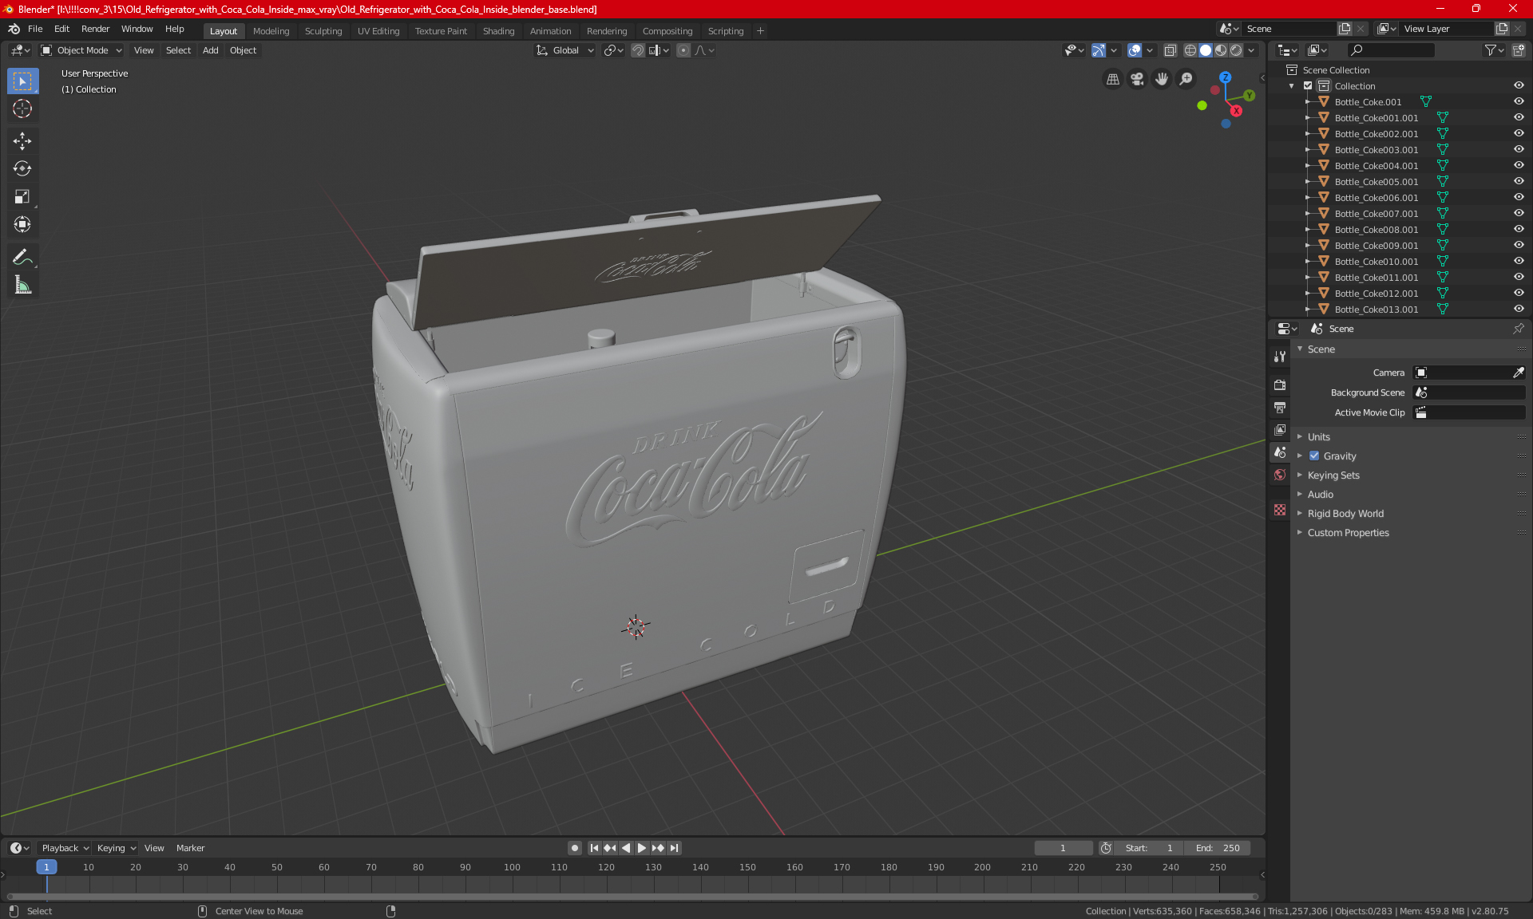This screenshot has width=1533, height=919.
Task: Click the pan view hand icon
Action: 1162,79
